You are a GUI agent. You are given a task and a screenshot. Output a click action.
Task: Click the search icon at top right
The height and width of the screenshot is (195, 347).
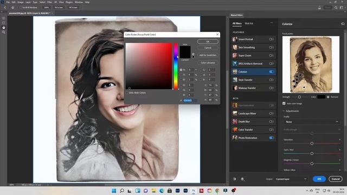tap(336, 8)
